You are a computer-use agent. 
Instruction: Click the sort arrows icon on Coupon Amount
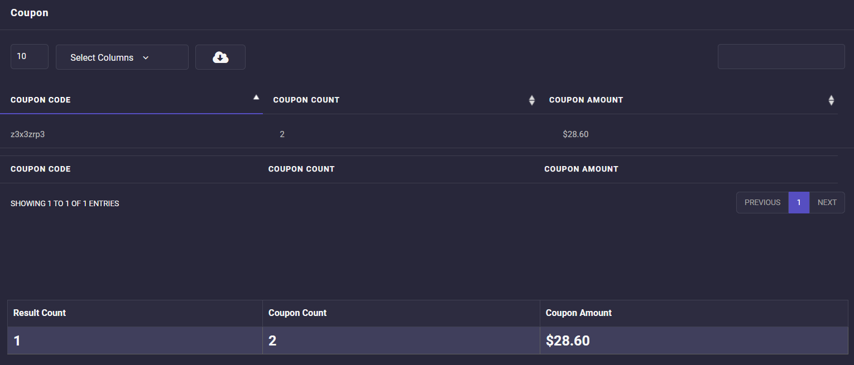[x=831, y=100]
